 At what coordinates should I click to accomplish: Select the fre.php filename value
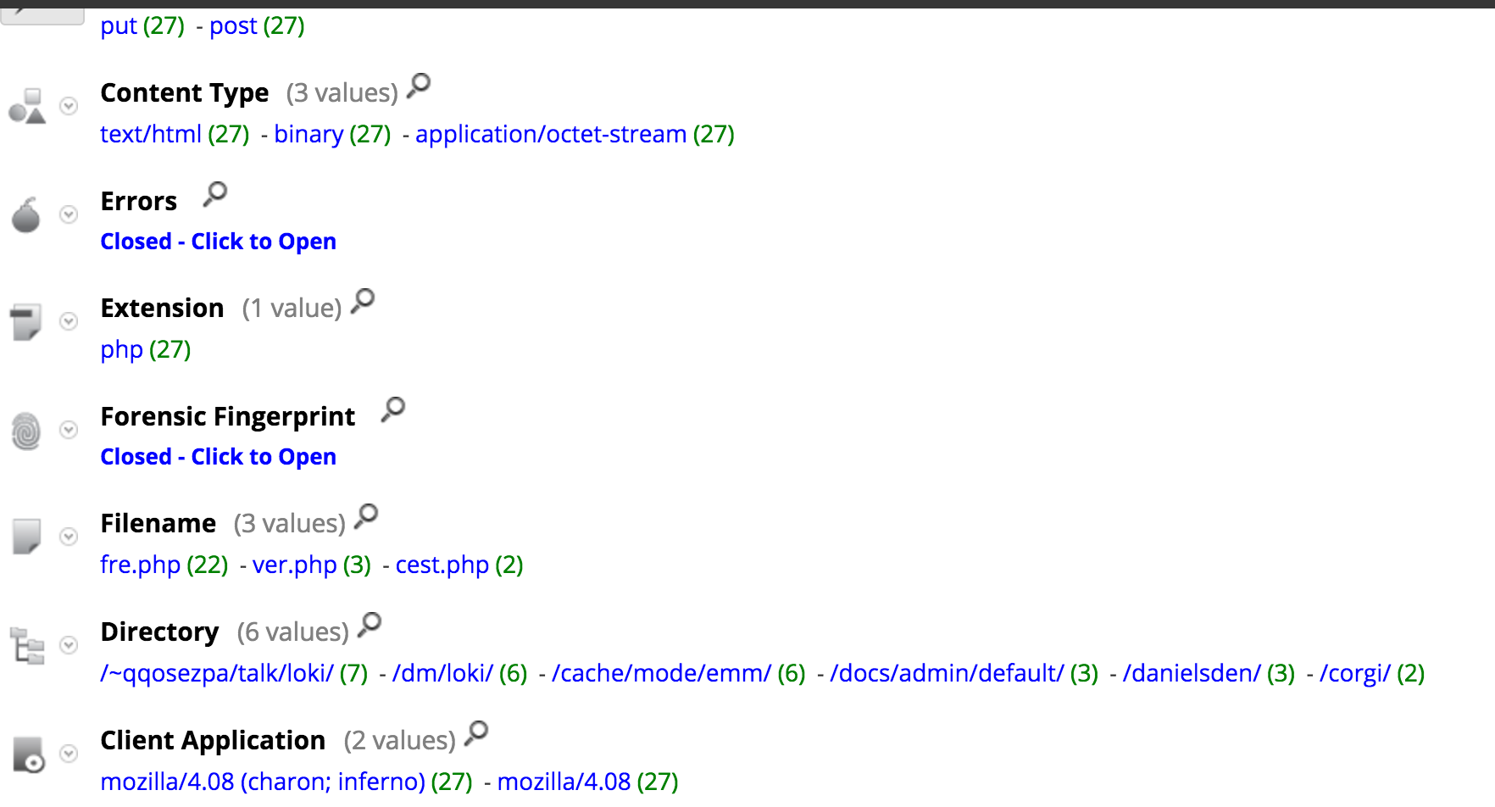point(140,565)
